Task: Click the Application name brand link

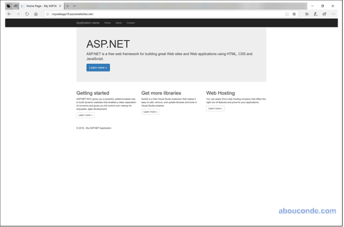Action: click(88, 23)
